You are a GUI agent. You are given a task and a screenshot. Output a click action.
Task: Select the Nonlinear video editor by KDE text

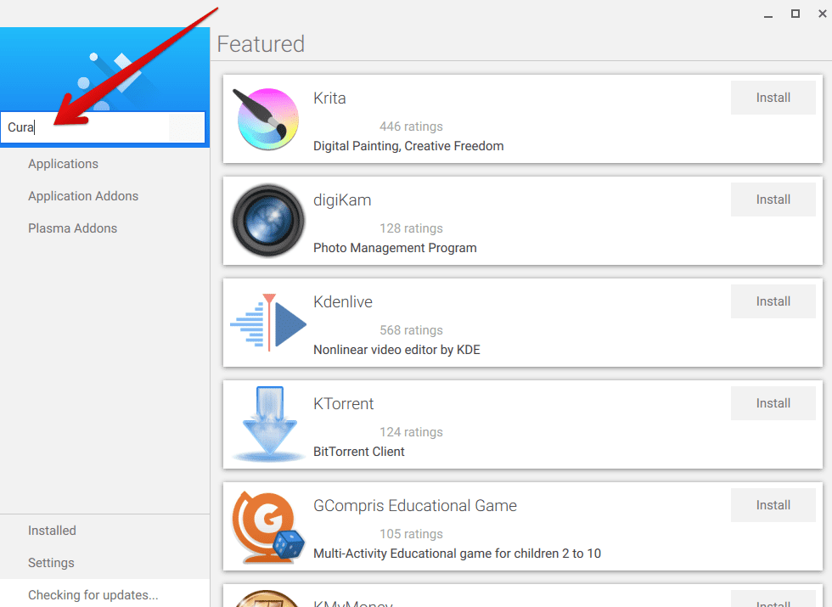[397, 350]
